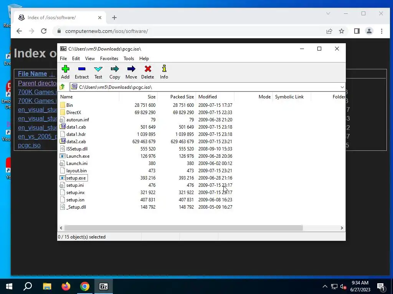
Task: Click the scrollbar right arrow in 7-Zip
Action: click(x=342, y=228)
